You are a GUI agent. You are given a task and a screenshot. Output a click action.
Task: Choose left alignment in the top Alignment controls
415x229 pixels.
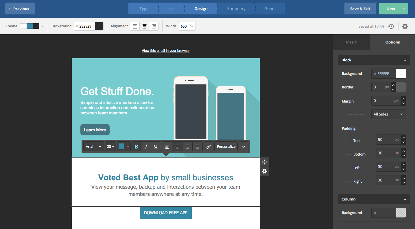(135, 26)
